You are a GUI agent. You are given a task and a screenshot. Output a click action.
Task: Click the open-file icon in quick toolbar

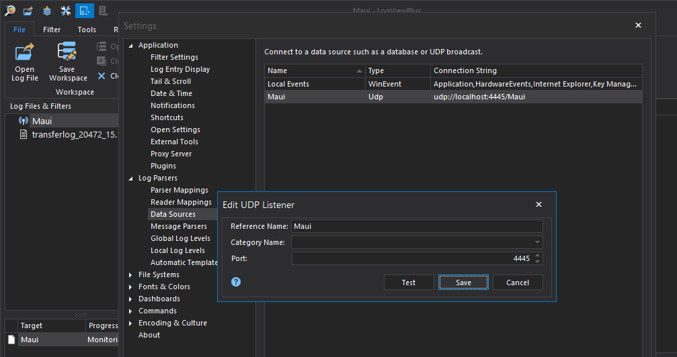pyautogui.click(x=28, y=10)
